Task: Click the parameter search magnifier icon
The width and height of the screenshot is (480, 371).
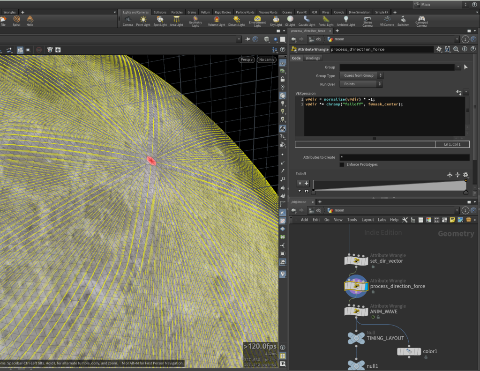Action: coord(456,49)
